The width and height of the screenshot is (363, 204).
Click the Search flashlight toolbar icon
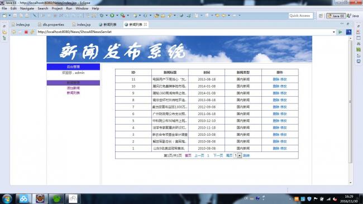coord(170,16)
